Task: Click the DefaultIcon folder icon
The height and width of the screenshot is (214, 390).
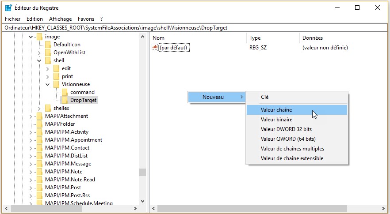Action: point(48,45)
